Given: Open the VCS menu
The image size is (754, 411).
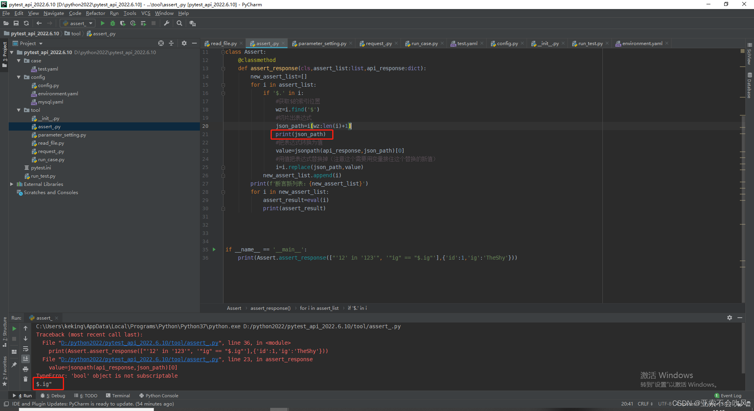Looking at the screenshot, I should pos(146,13).
